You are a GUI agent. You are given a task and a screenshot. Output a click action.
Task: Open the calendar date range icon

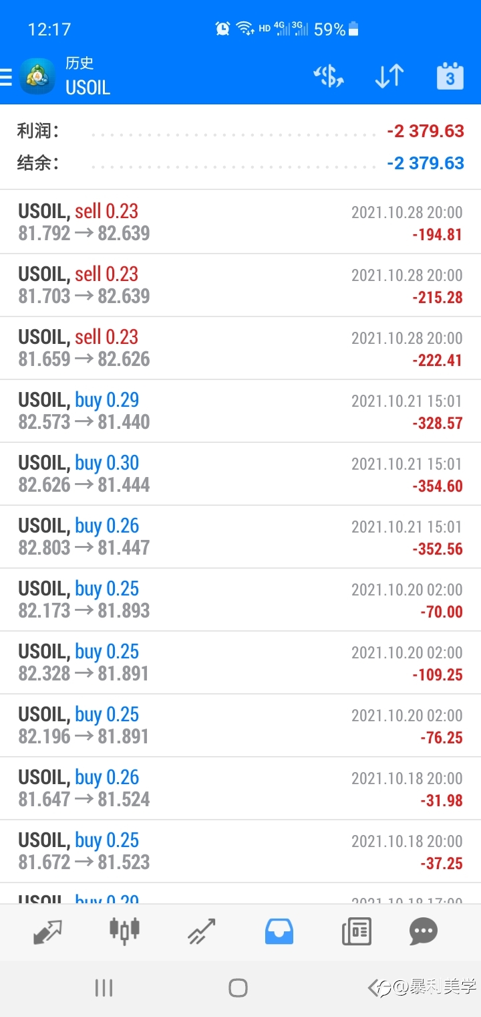450,76
